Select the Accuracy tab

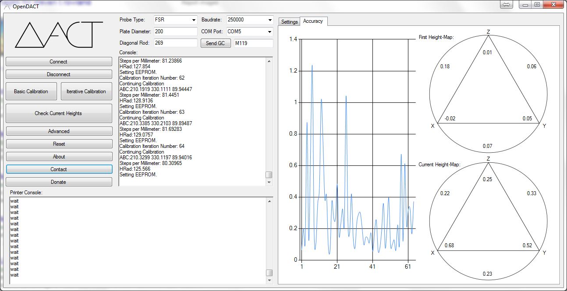point(313,21)
